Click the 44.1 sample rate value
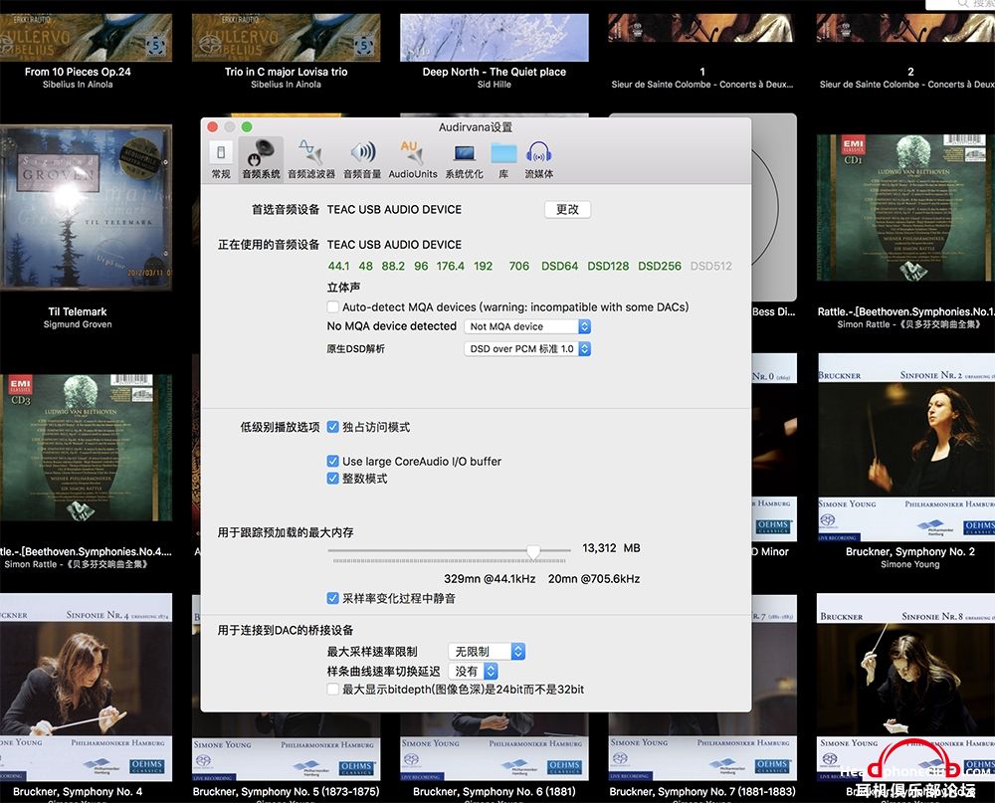This screenshot has width=995, height=803. click(338, 266)
